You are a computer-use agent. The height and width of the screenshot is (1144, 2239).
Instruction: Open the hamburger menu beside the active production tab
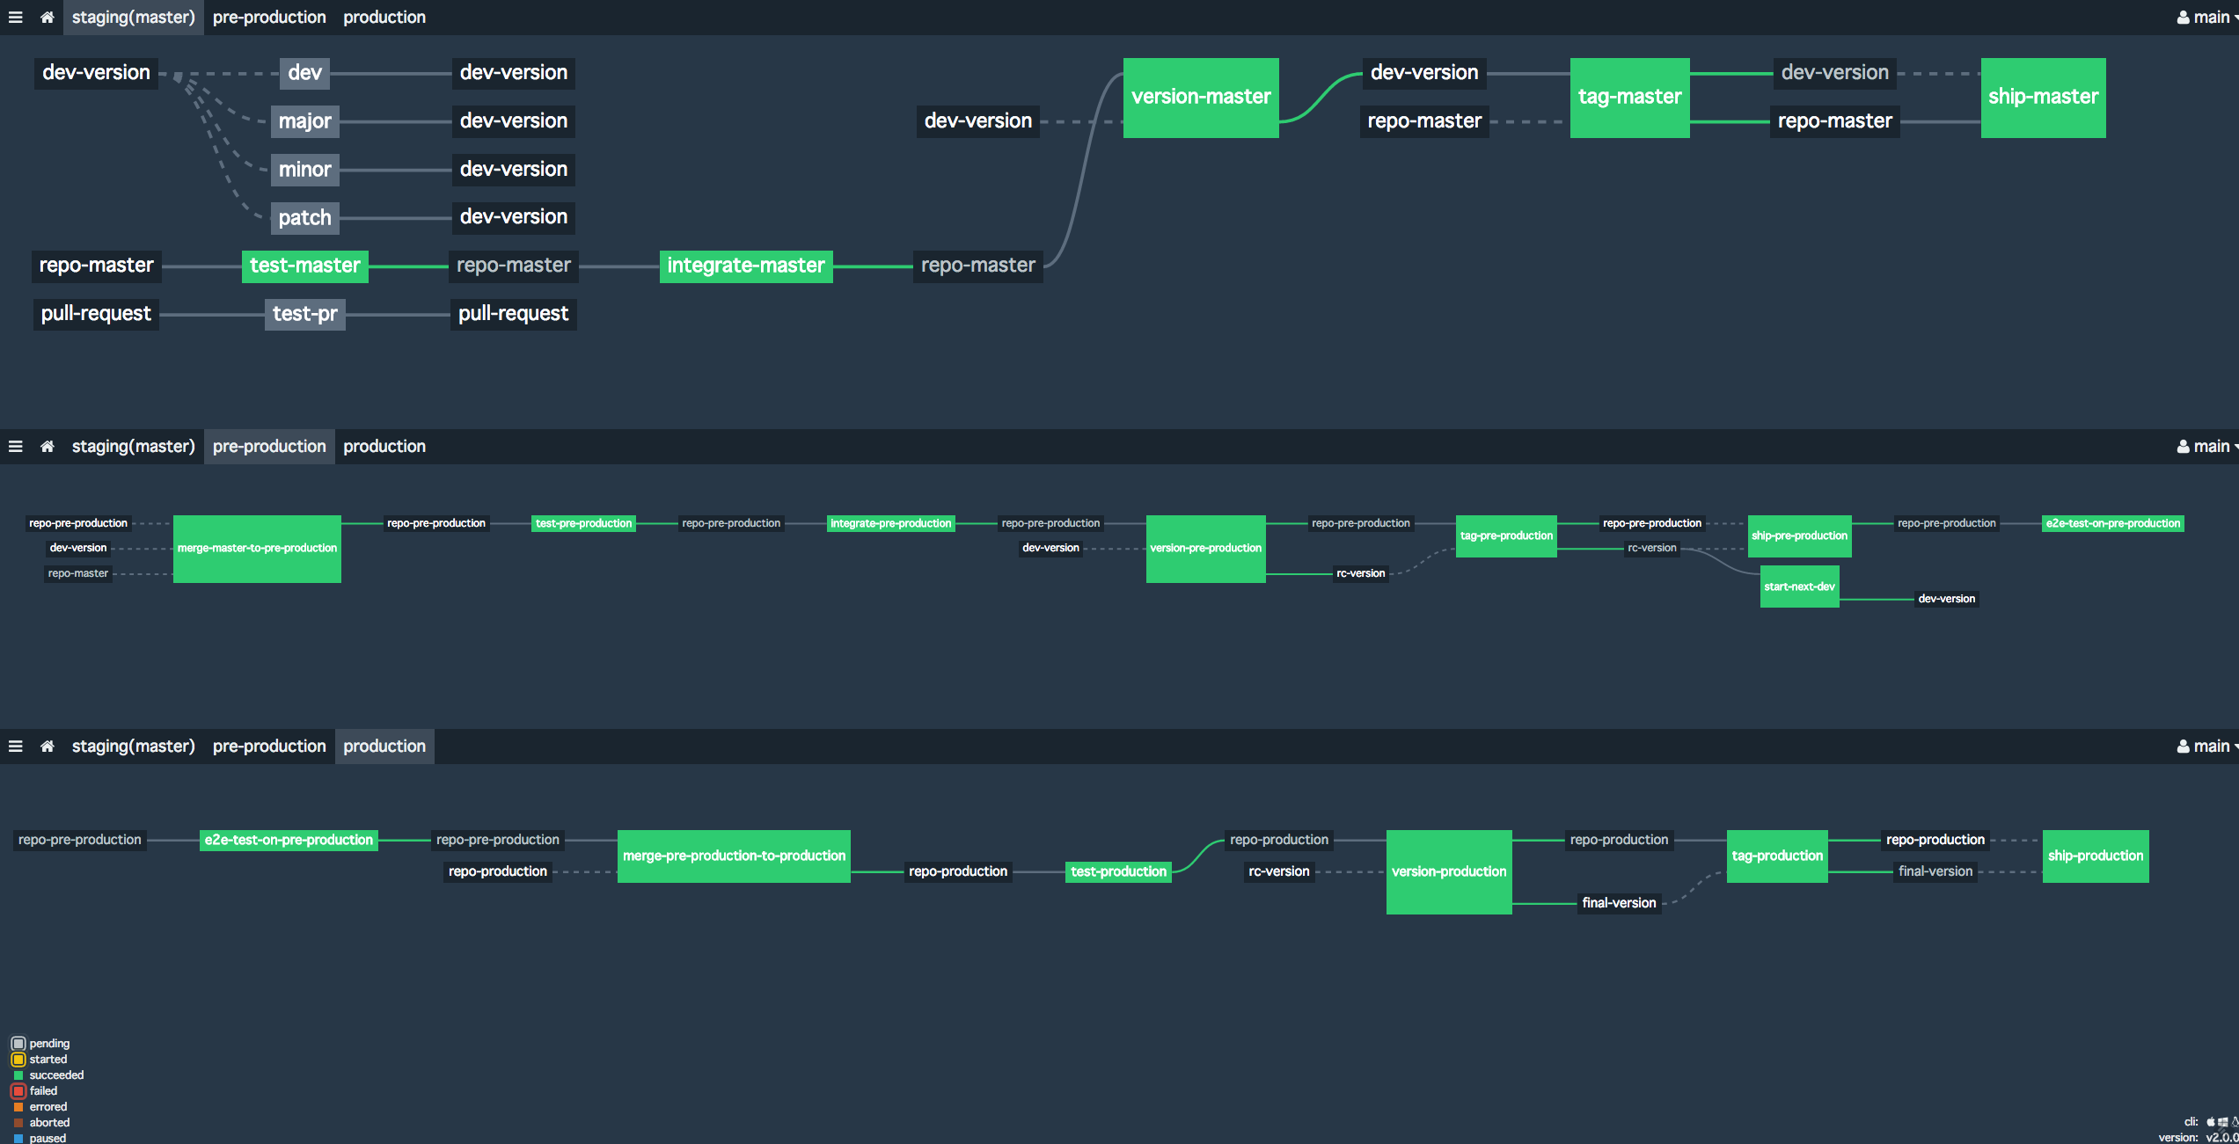point(15,747)
